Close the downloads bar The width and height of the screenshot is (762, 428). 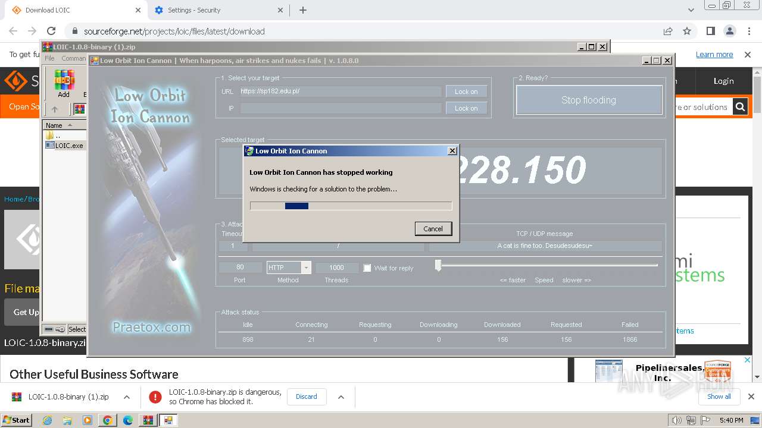click(751, 396)
